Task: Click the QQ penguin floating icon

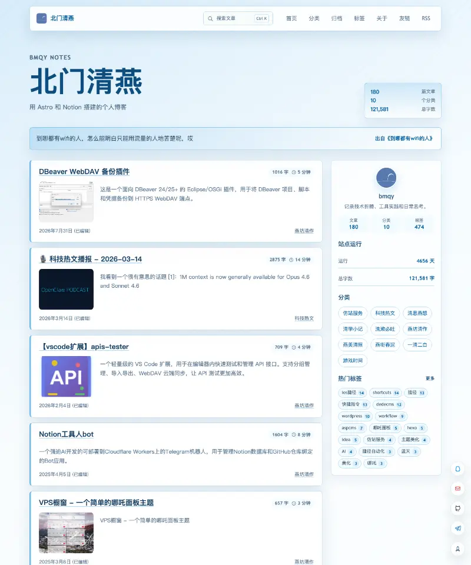Action: tap(457, 469)
